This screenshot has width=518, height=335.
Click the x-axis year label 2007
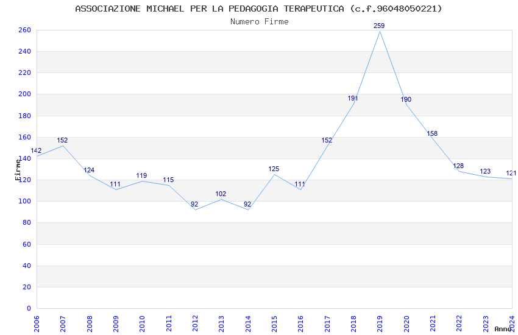click(x=63, y=324)
